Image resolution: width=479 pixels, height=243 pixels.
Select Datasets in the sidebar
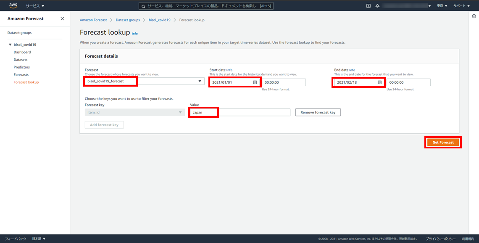pyautogui.click(x=21, y=60)
